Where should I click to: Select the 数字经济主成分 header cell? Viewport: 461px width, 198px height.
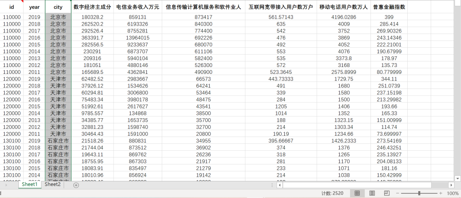coord(92,7)
